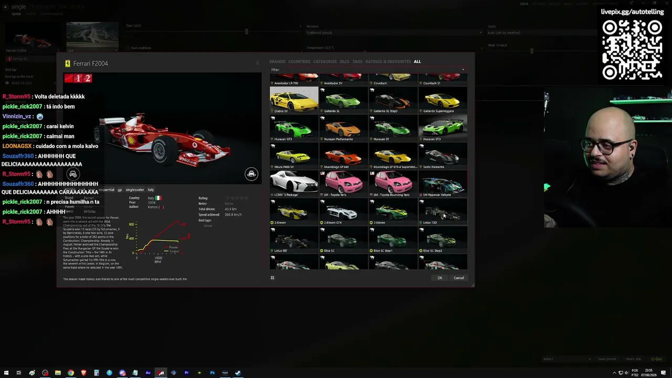This screenshot has width=672, height=378.
Task: Select the ALL tab
Action: [417, 61]
